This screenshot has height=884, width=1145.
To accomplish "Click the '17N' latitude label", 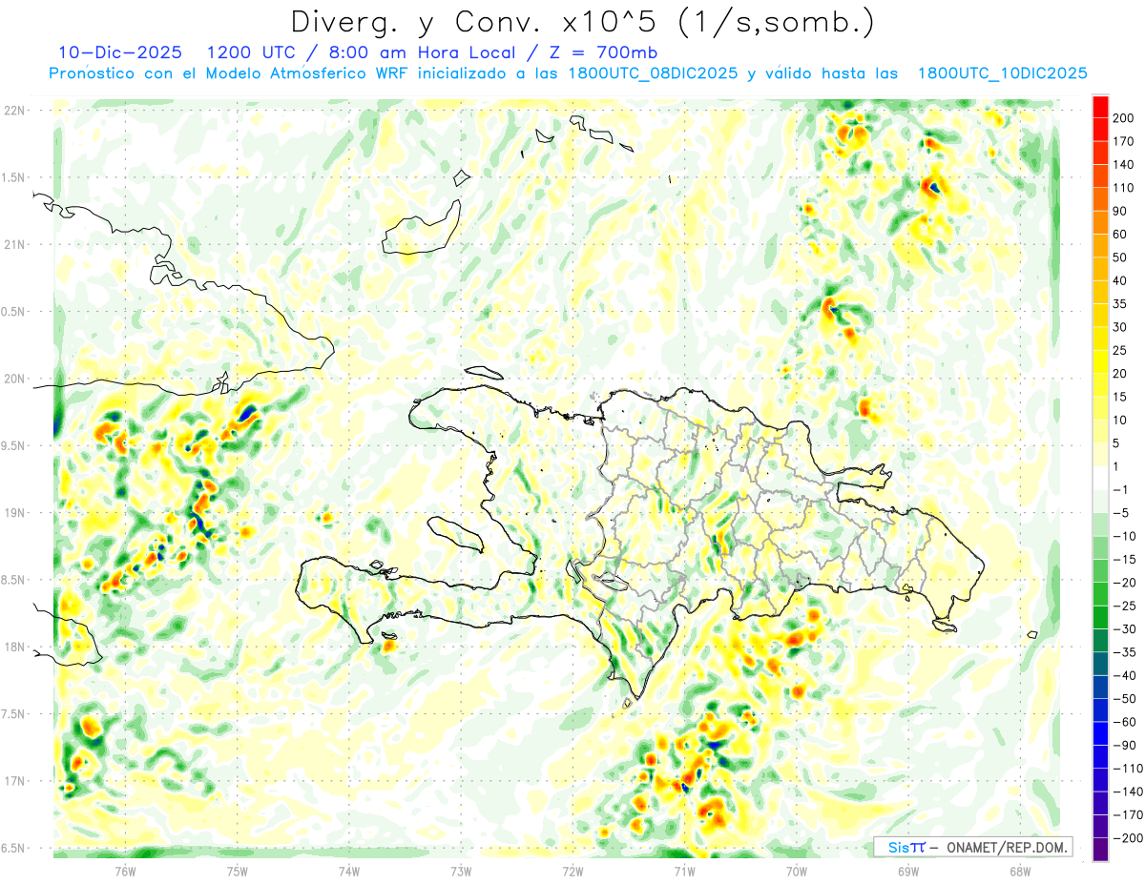I will point(14,781).
